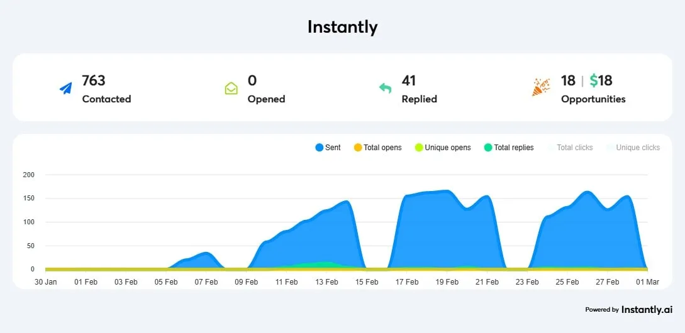Toggle Total opens legend item

click(378, 148)
